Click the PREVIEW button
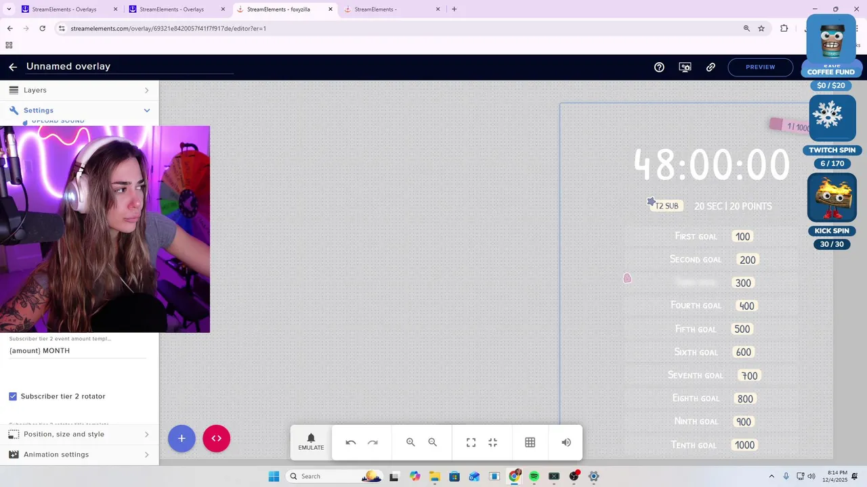Image resolution: width=867 pixels, height=487 pixels. [760, 67]
